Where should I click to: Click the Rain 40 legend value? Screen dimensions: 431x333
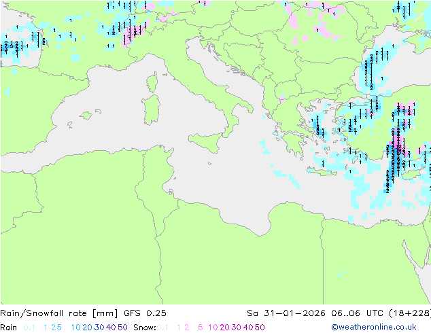111,328
